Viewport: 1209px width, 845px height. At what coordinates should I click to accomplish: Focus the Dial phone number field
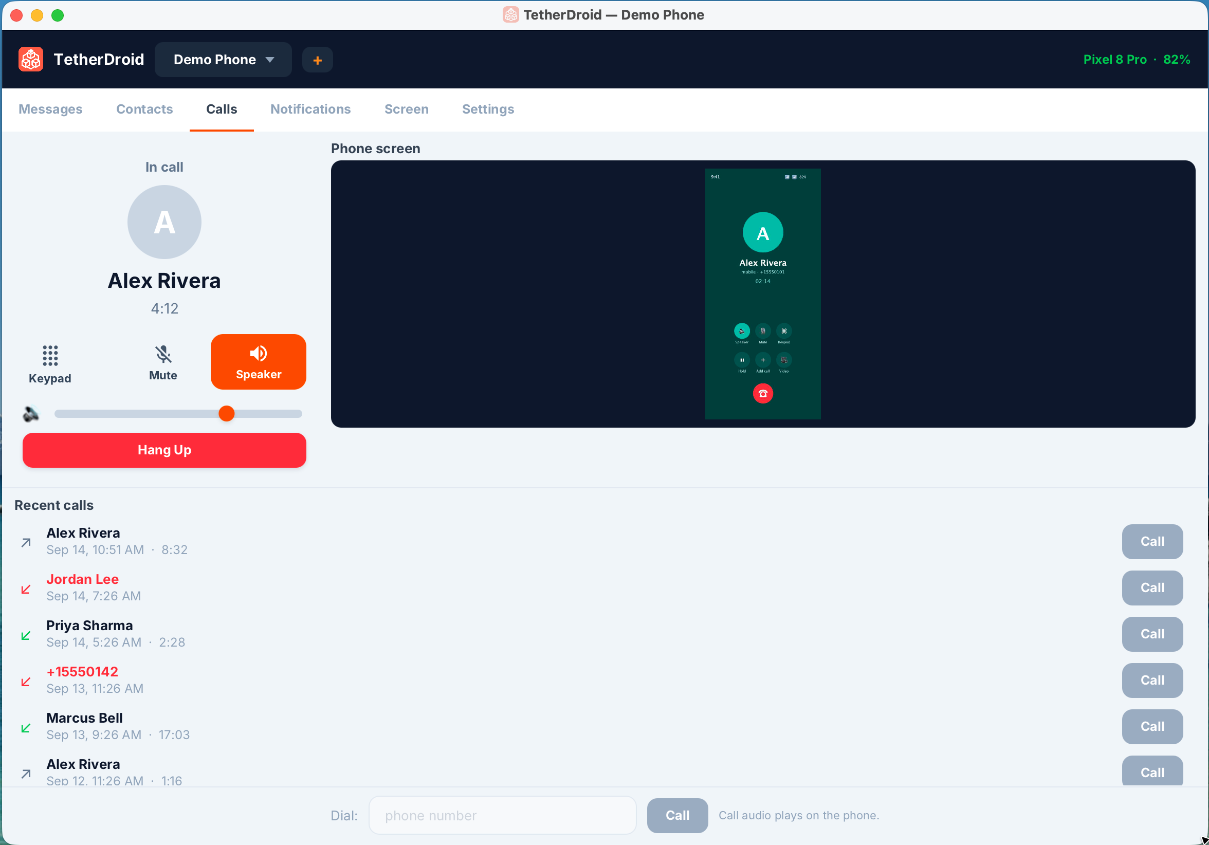point(502,816)
